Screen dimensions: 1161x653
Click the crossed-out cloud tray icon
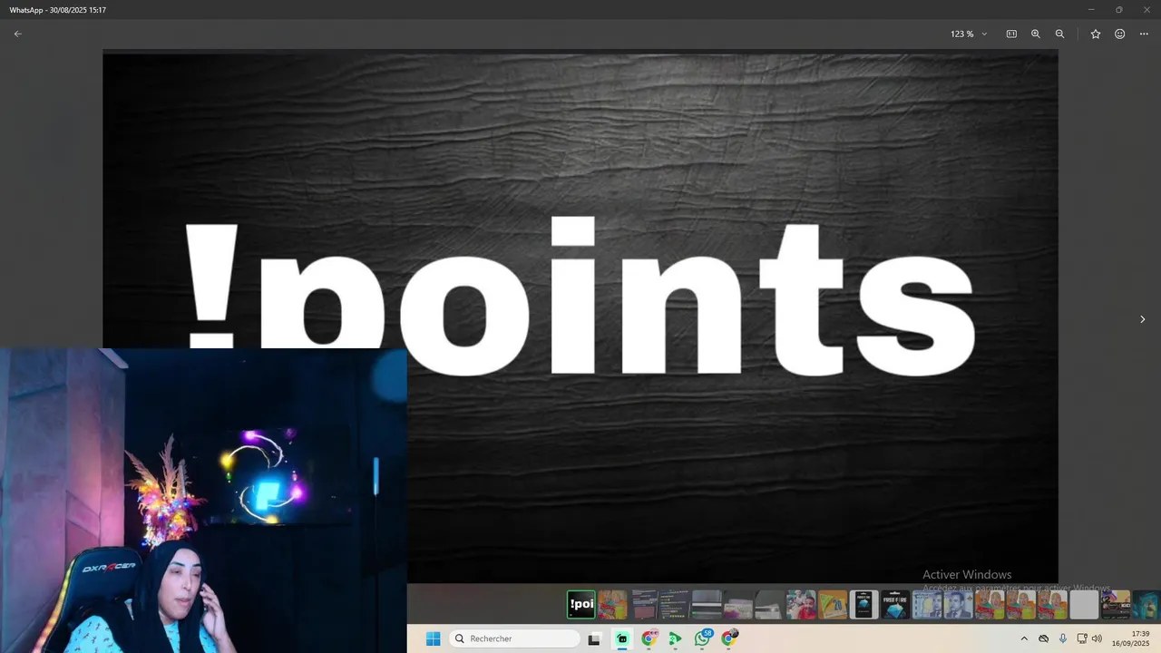1044,638
